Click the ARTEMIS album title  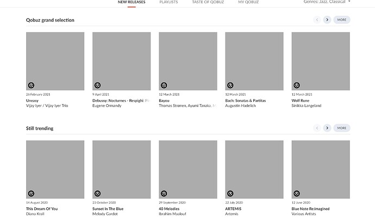pyautogui.click(x=233, y=209)
